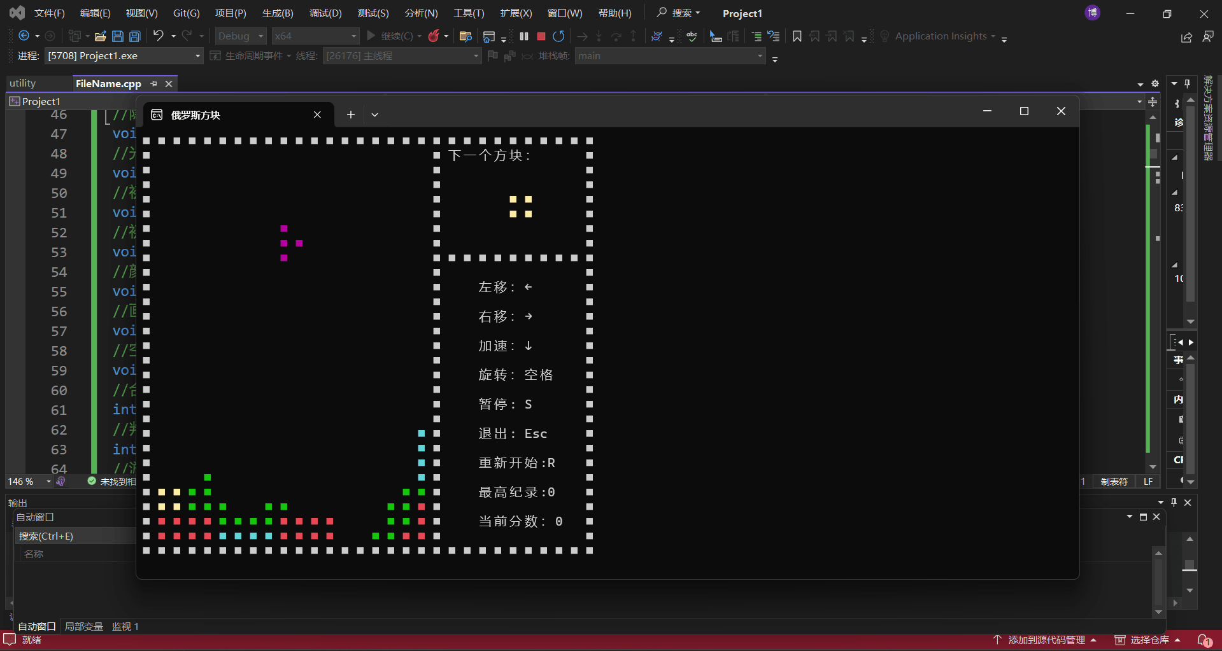
Task: Click the 继续(C) continue button
Action: click(390, 36)
